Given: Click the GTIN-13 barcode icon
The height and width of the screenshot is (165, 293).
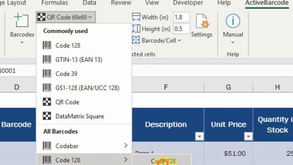Looking at the screenshot, I should [47, 59].
